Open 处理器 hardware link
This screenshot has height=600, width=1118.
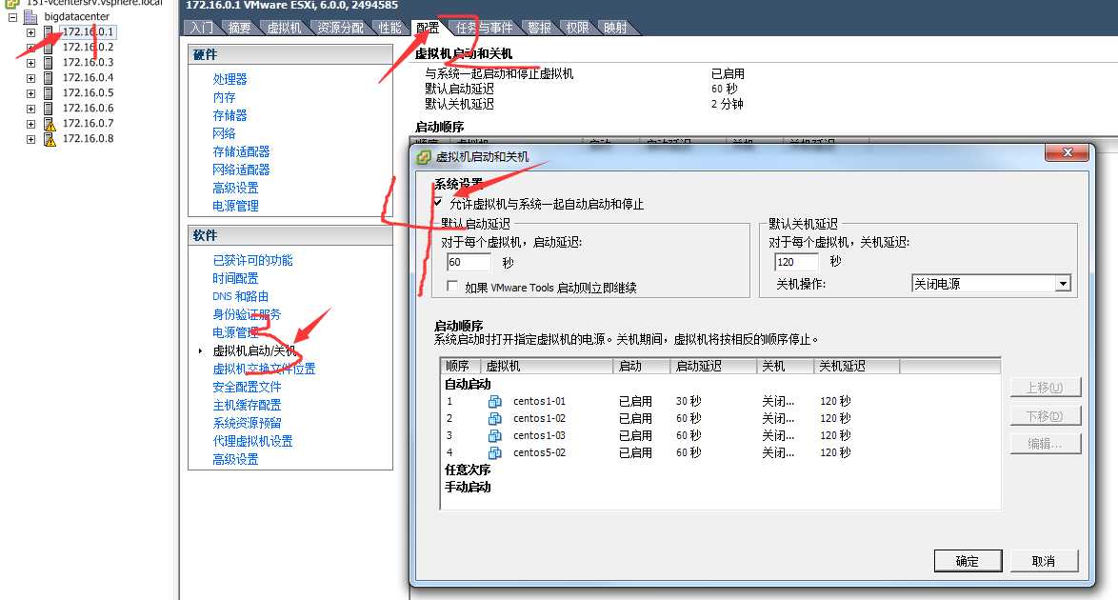click(230, 79)
